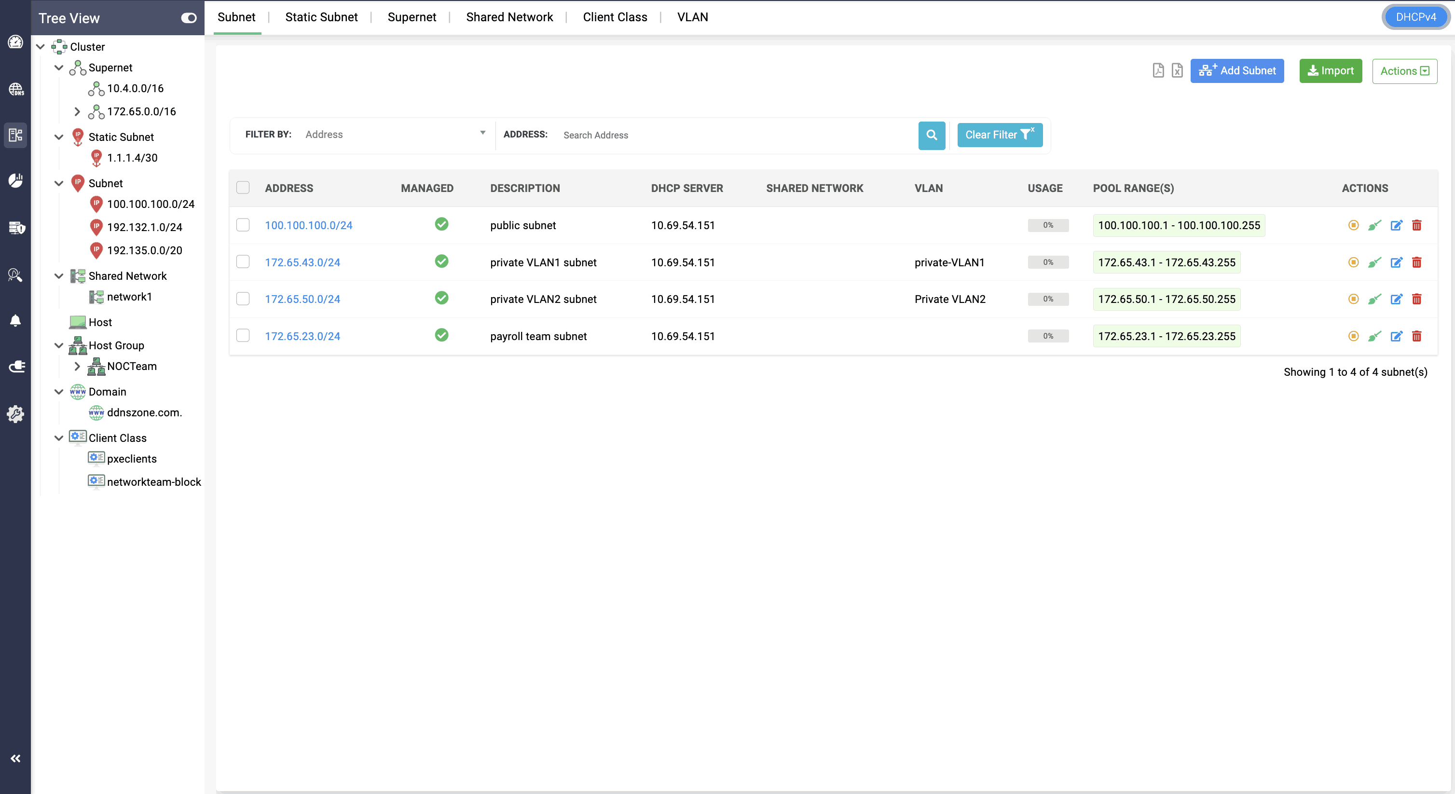Click the Add Subnet button
1455x794 pixels.
(x=1237, y=70)
